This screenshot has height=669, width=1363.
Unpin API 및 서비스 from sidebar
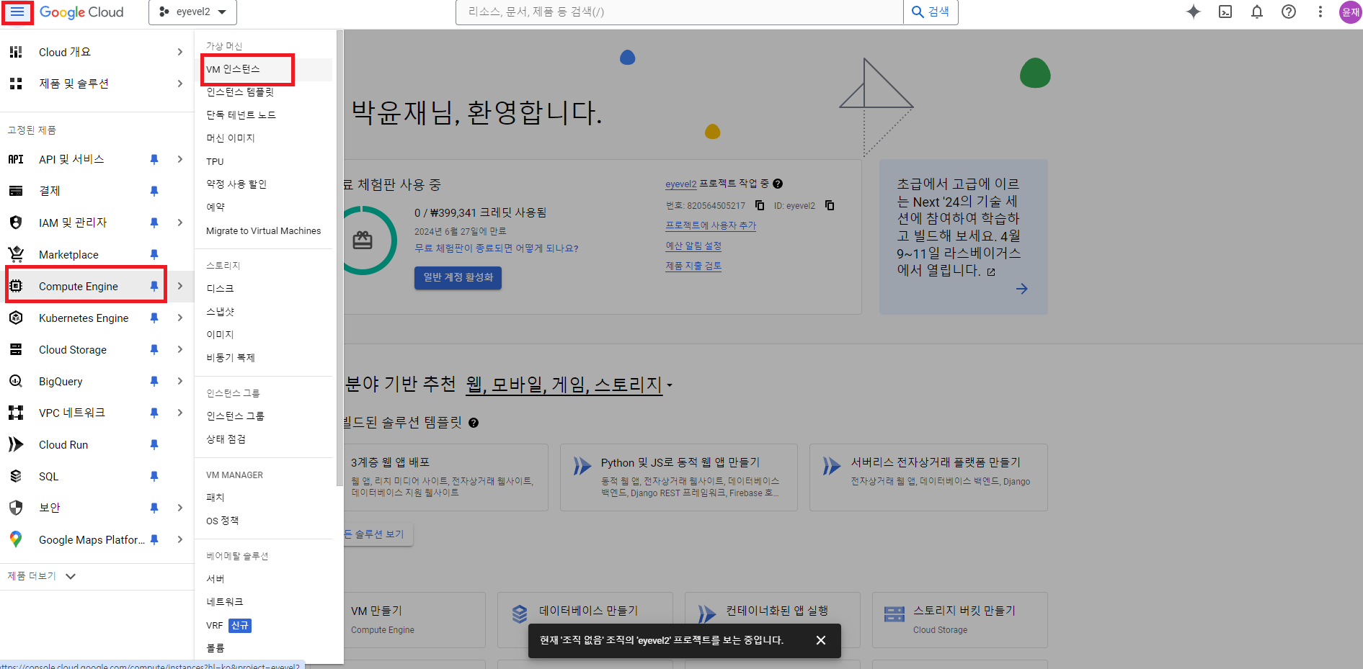point(154,159)
